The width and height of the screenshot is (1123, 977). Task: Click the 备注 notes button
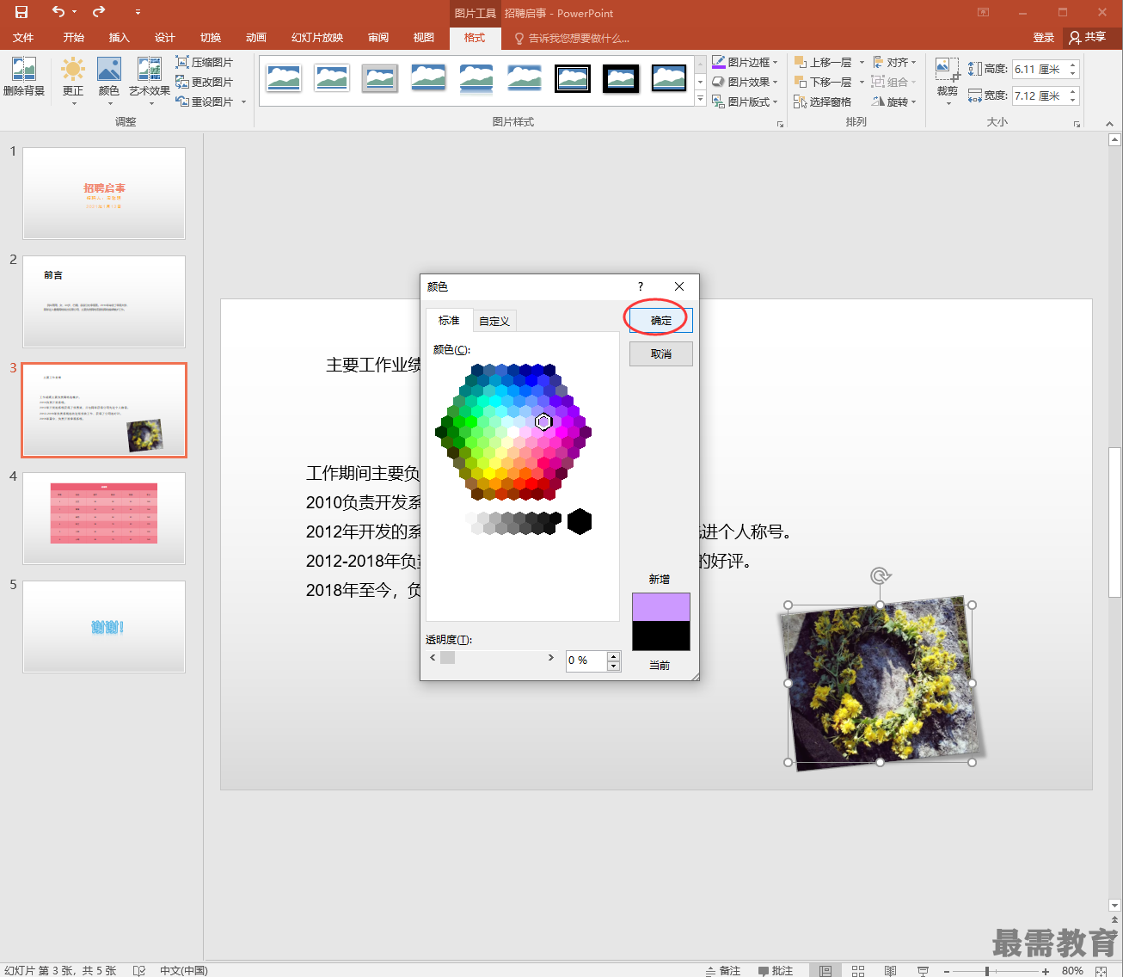723,970
